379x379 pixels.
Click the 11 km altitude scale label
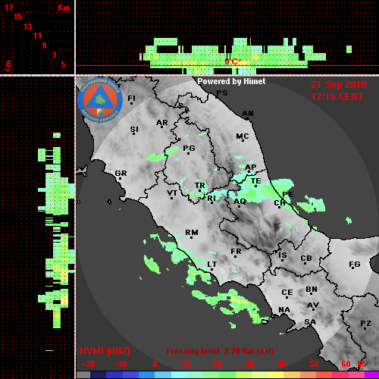point(37,36)
